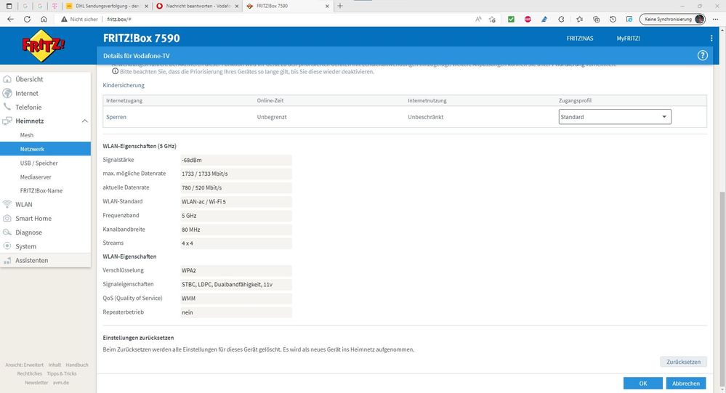Click the Übersicht home icon in sidebar

tap(7, 79)
